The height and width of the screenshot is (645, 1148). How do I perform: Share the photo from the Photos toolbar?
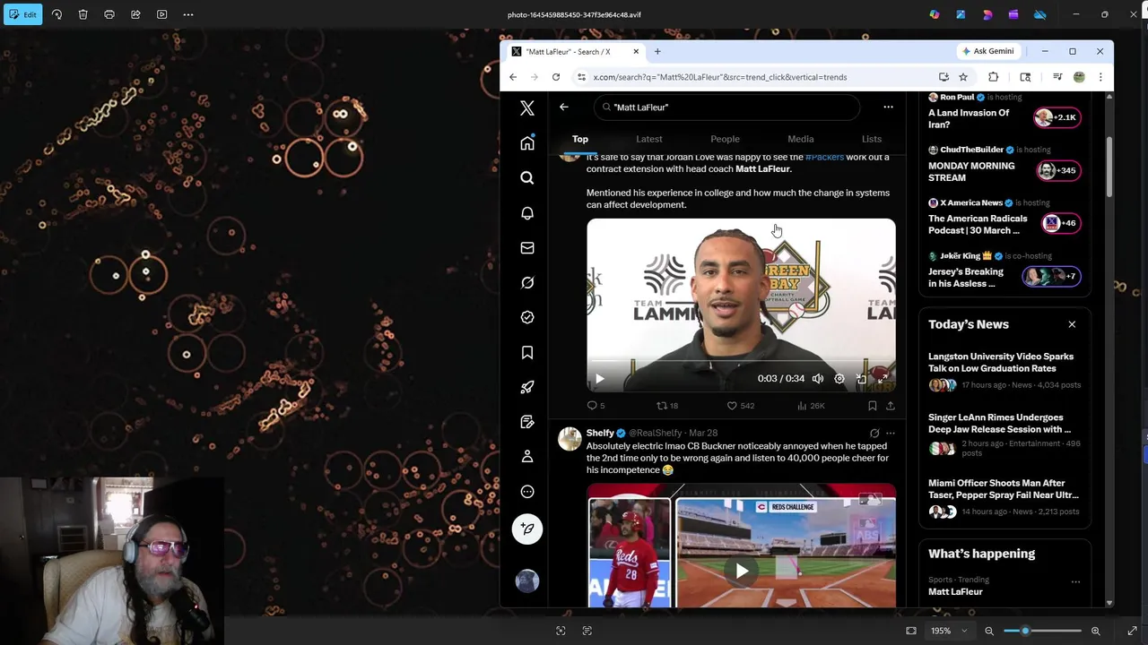pyautogui.click(x=135, y=14)
